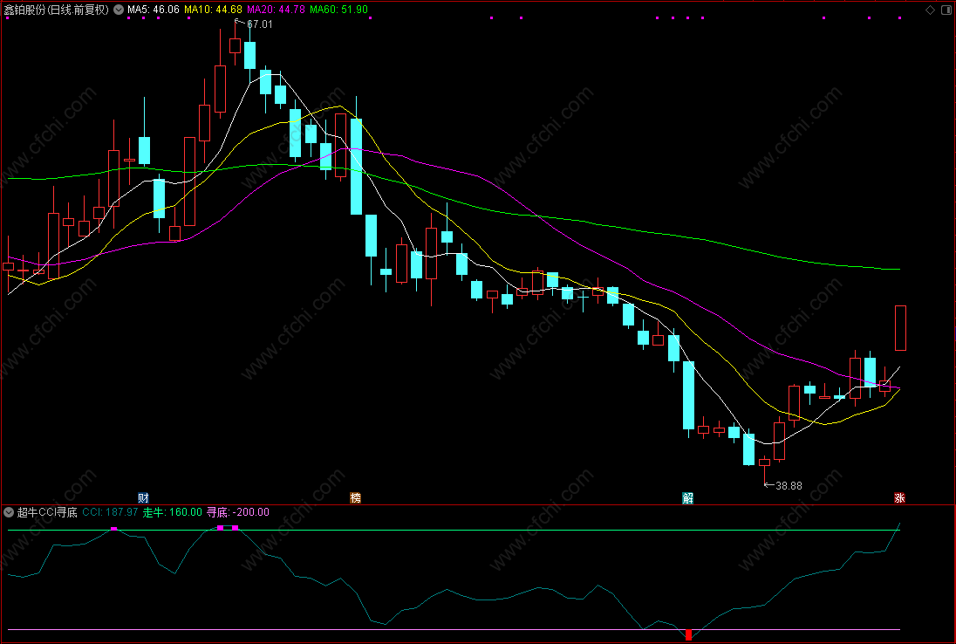Image resolution: width=956 pixels, height=644 pixels.
Task: Click the diamond icon at chart top right
Action: tap(930, 10)
